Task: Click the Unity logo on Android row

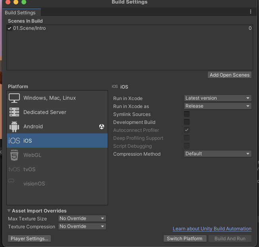Action: pos(102,126)
